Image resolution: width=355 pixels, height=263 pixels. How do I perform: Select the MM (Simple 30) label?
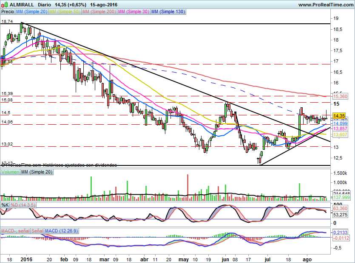pyautogui.click(x=133, y=11)
